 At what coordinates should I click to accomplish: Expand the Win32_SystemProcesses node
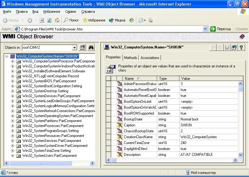[12, 126]
